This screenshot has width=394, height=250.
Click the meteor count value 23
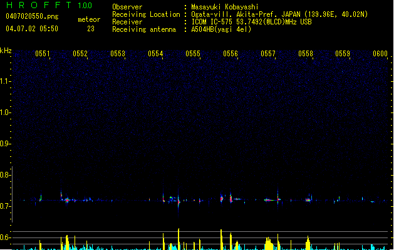(91, 29)
